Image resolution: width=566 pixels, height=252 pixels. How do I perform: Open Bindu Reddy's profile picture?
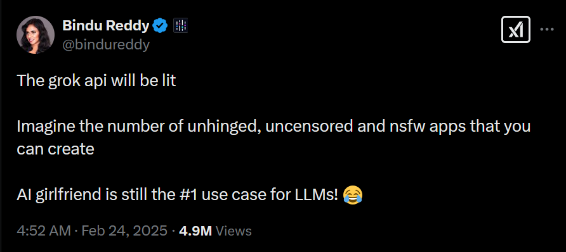coord(36,35)
